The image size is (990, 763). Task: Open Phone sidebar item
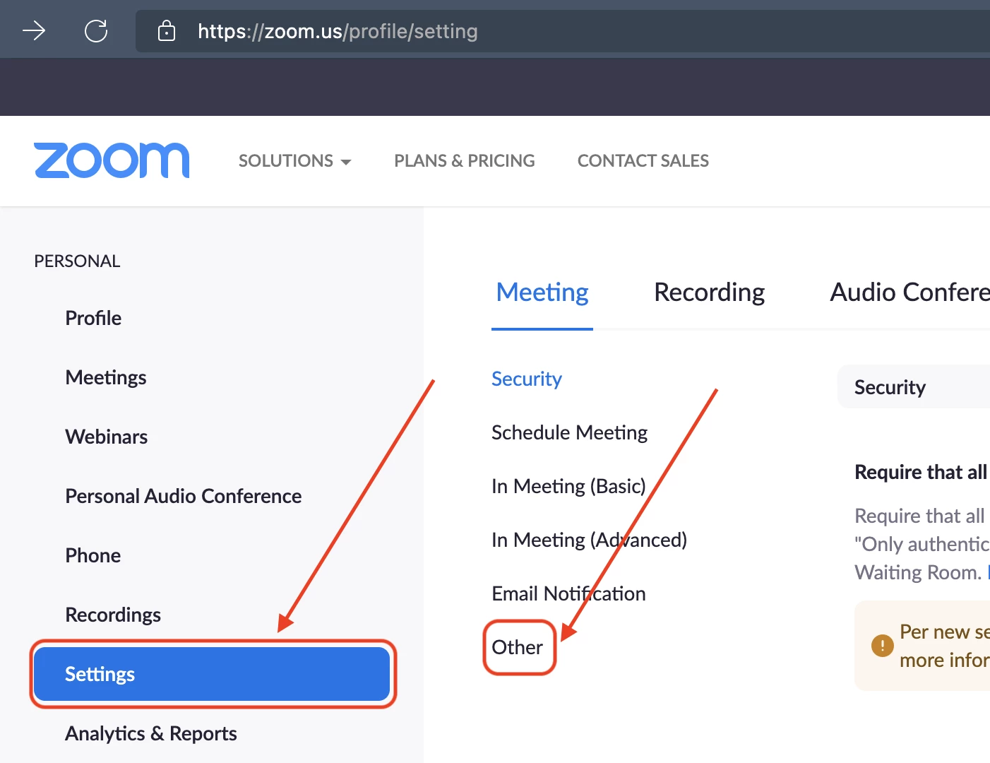click(x=93, y=555)
